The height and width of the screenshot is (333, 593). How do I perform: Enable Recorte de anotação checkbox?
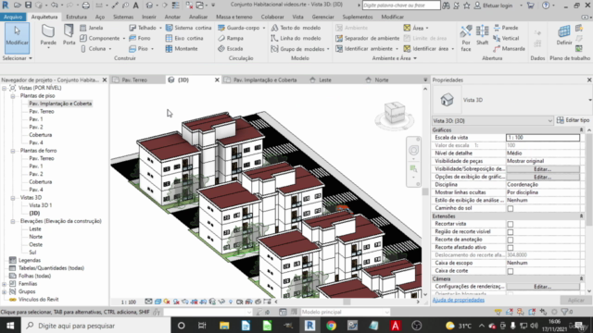[x=511, y=240]
